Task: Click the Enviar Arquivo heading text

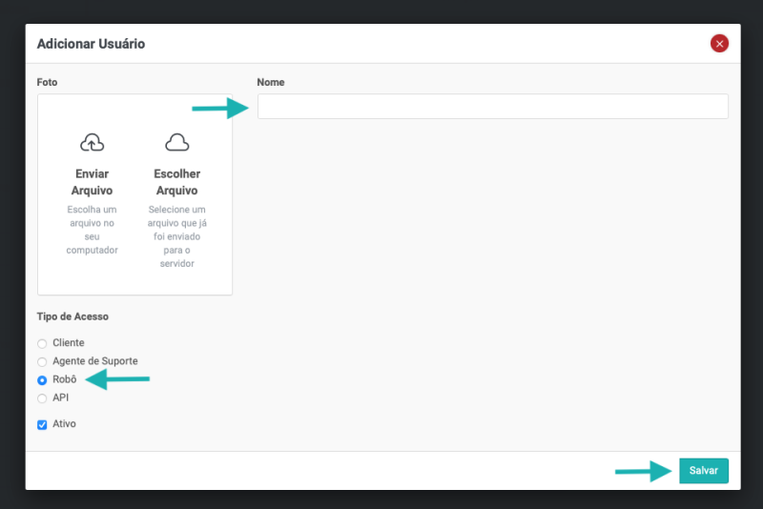Action: (x=92, y=182)
